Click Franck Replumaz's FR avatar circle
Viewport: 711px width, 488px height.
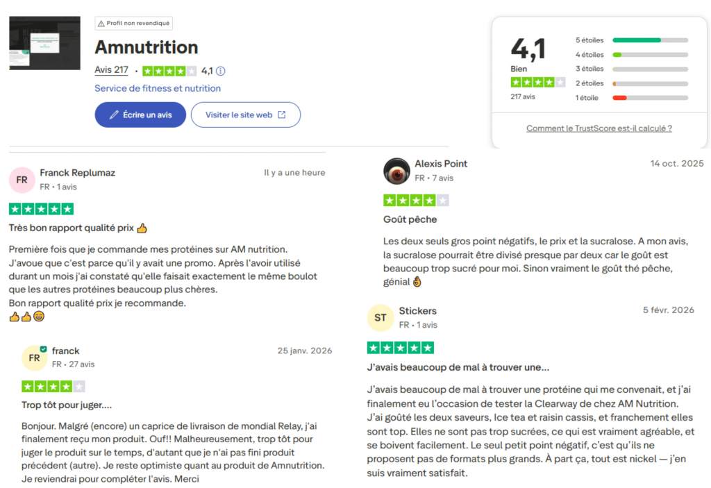21,180
